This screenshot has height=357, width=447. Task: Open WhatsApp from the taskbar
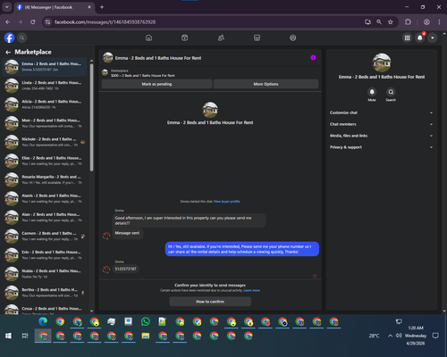(146, 321)
